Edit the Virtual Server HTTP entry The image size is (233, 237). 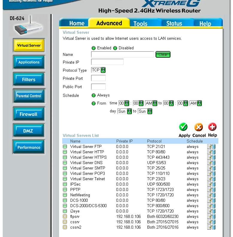point(209,152)
